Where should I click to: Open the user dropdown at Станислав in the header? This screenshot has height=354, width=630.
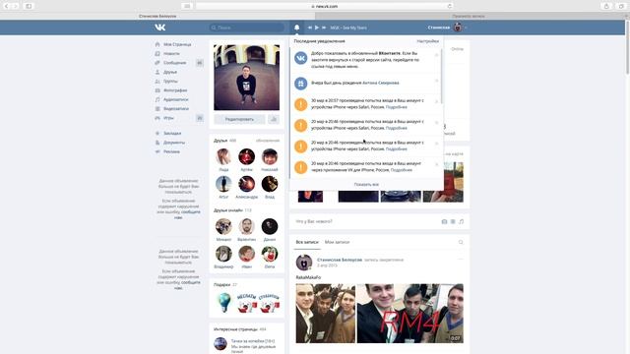pos(448,28)
